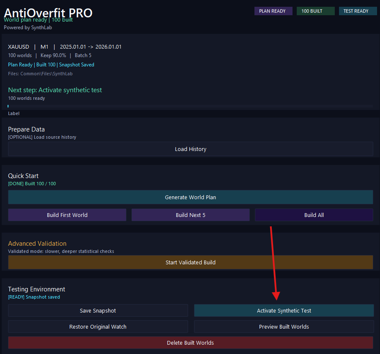
Task: Click the [DONE] Built 100 / 100 text
Action: tap(32, 184)
